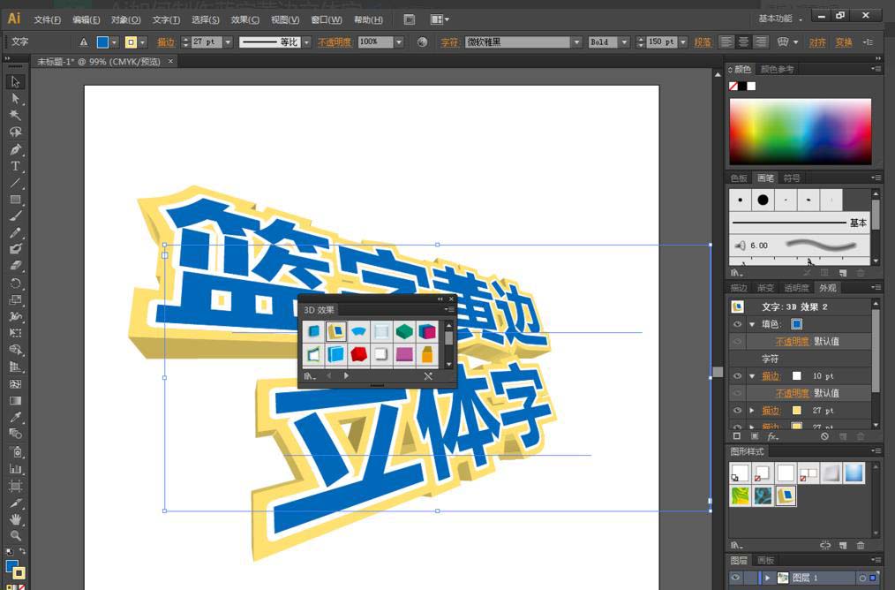Activate the Hand tool
Screen dimensions: 895x590
pos(15,519)
